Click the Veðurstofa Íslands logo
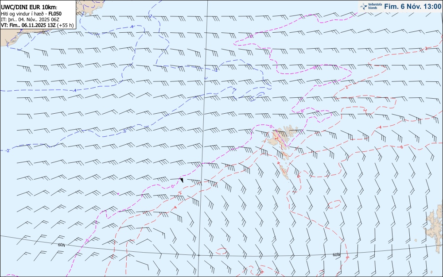Viewport: 443px width, 277px height. [x=371, y=6]
